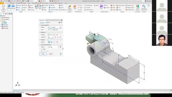The width and height of the screenshot is (172, 97).
Task: Click Convert to Sheet Metal
Action: 144,8
